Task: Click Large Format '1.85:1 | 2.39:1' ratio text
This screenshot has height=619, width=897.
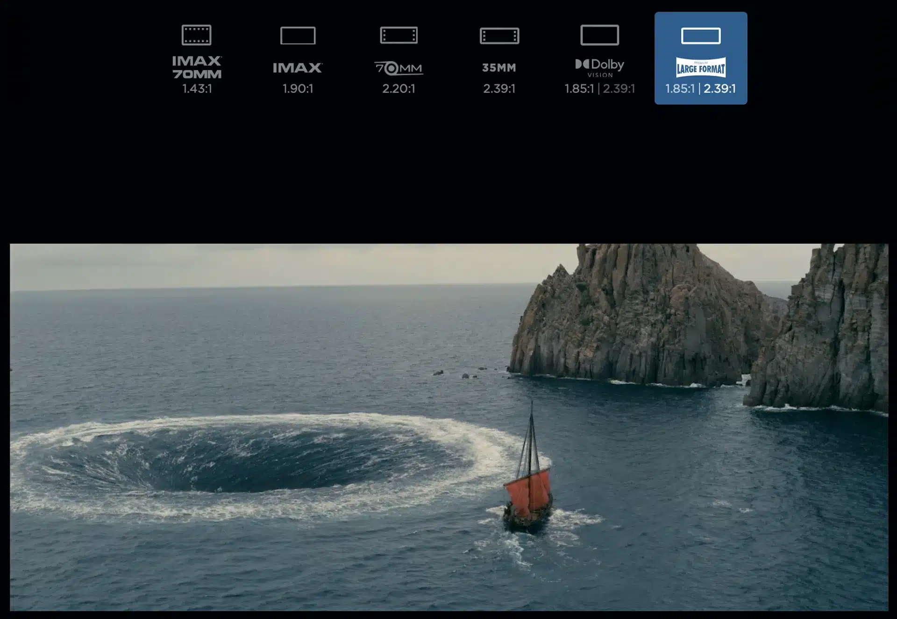Action: [701, 89]
